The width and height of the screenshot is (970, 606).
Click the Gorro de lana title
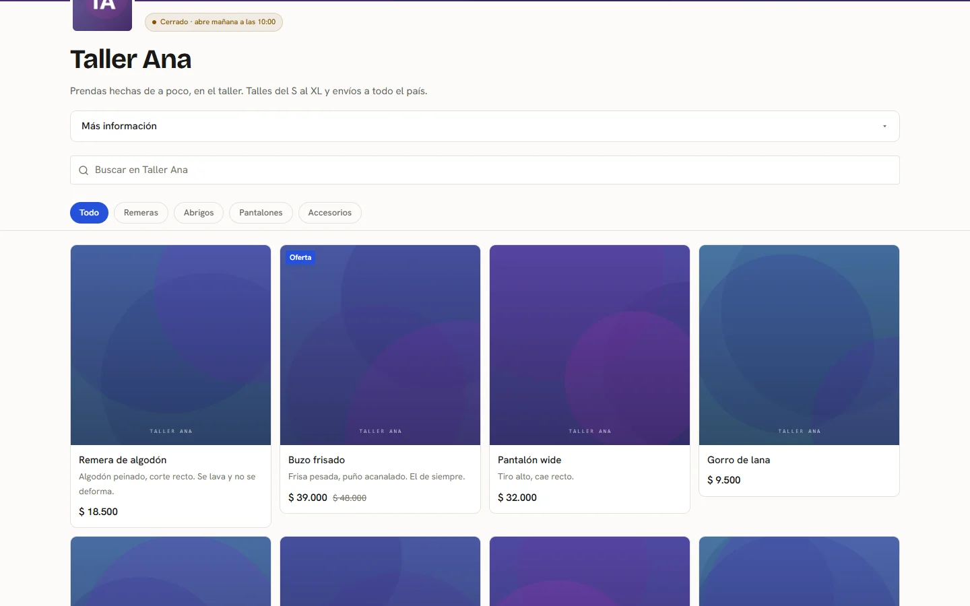click(x=738, y=460)
